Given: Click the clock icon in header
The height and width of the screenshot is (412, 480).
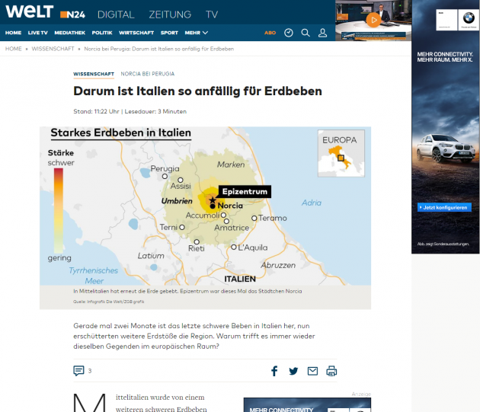Looking at the screenshot, I should click(x=289, y=33).
